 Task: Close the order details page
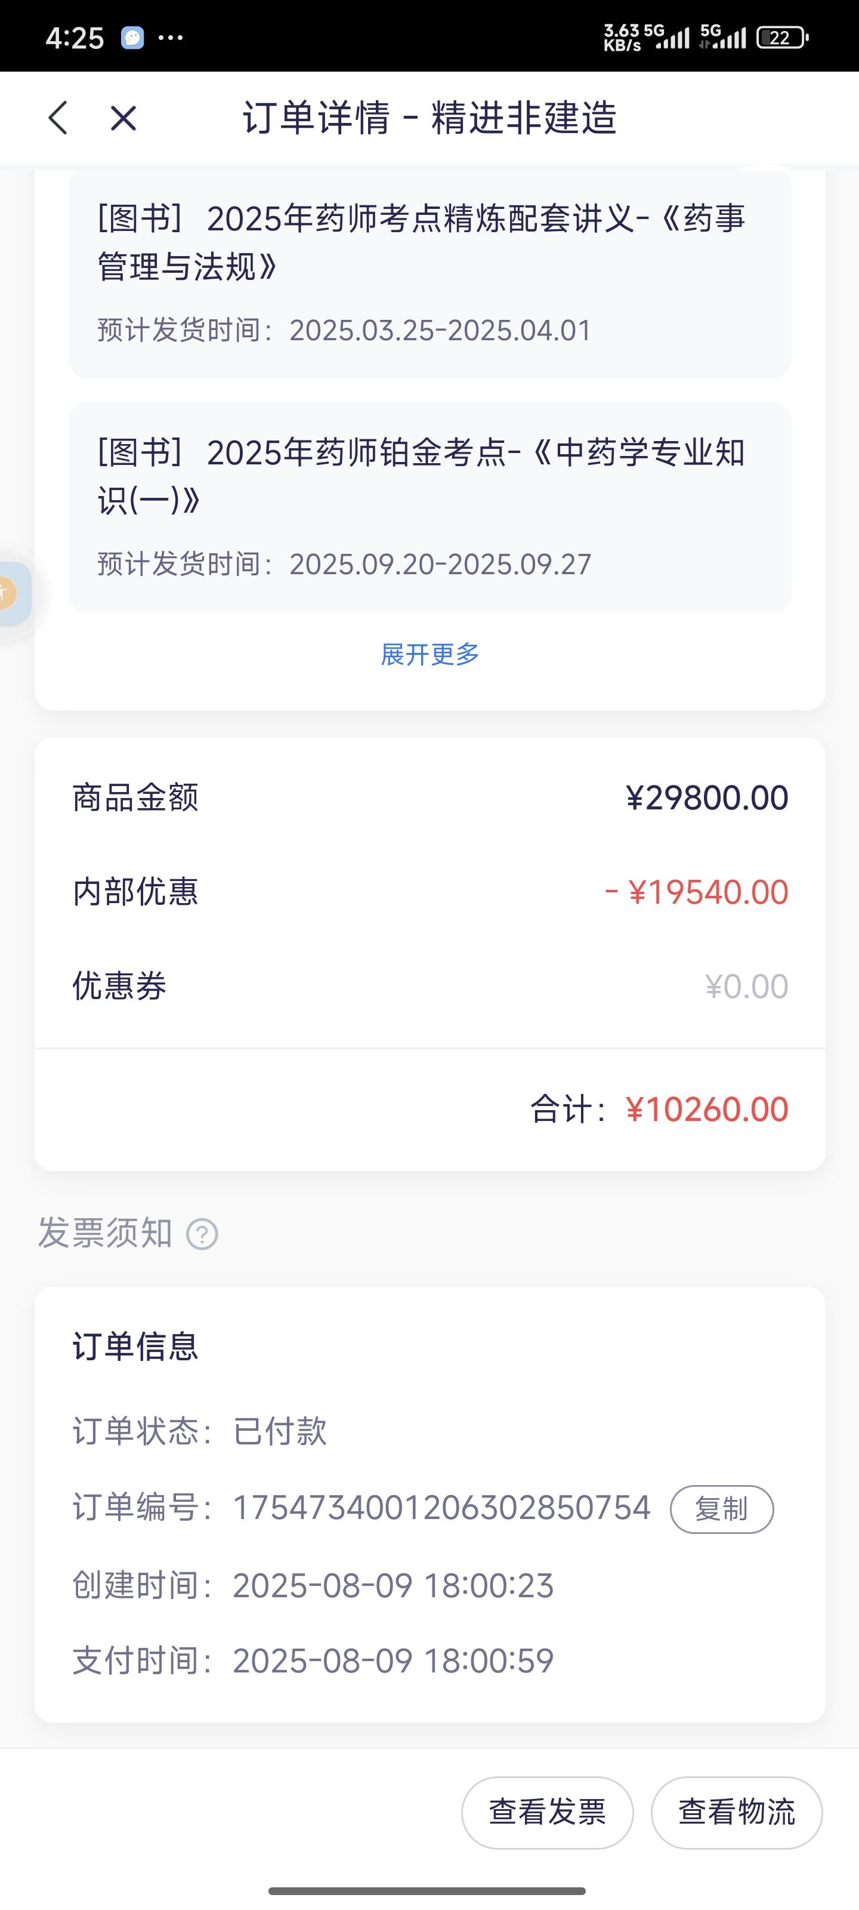123,118
